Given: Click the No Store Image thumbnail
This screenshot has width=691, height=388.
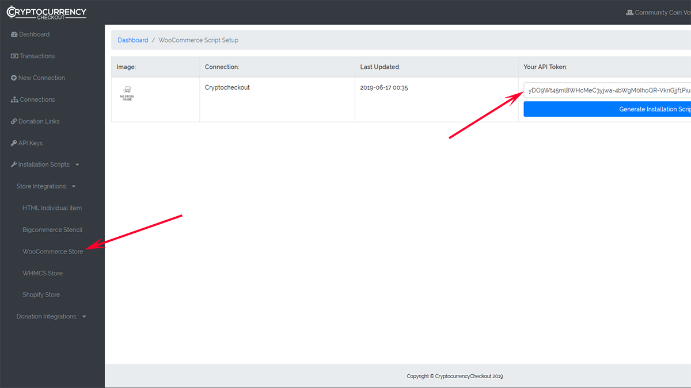Looking at the screenshot, I should pos(127,93).
